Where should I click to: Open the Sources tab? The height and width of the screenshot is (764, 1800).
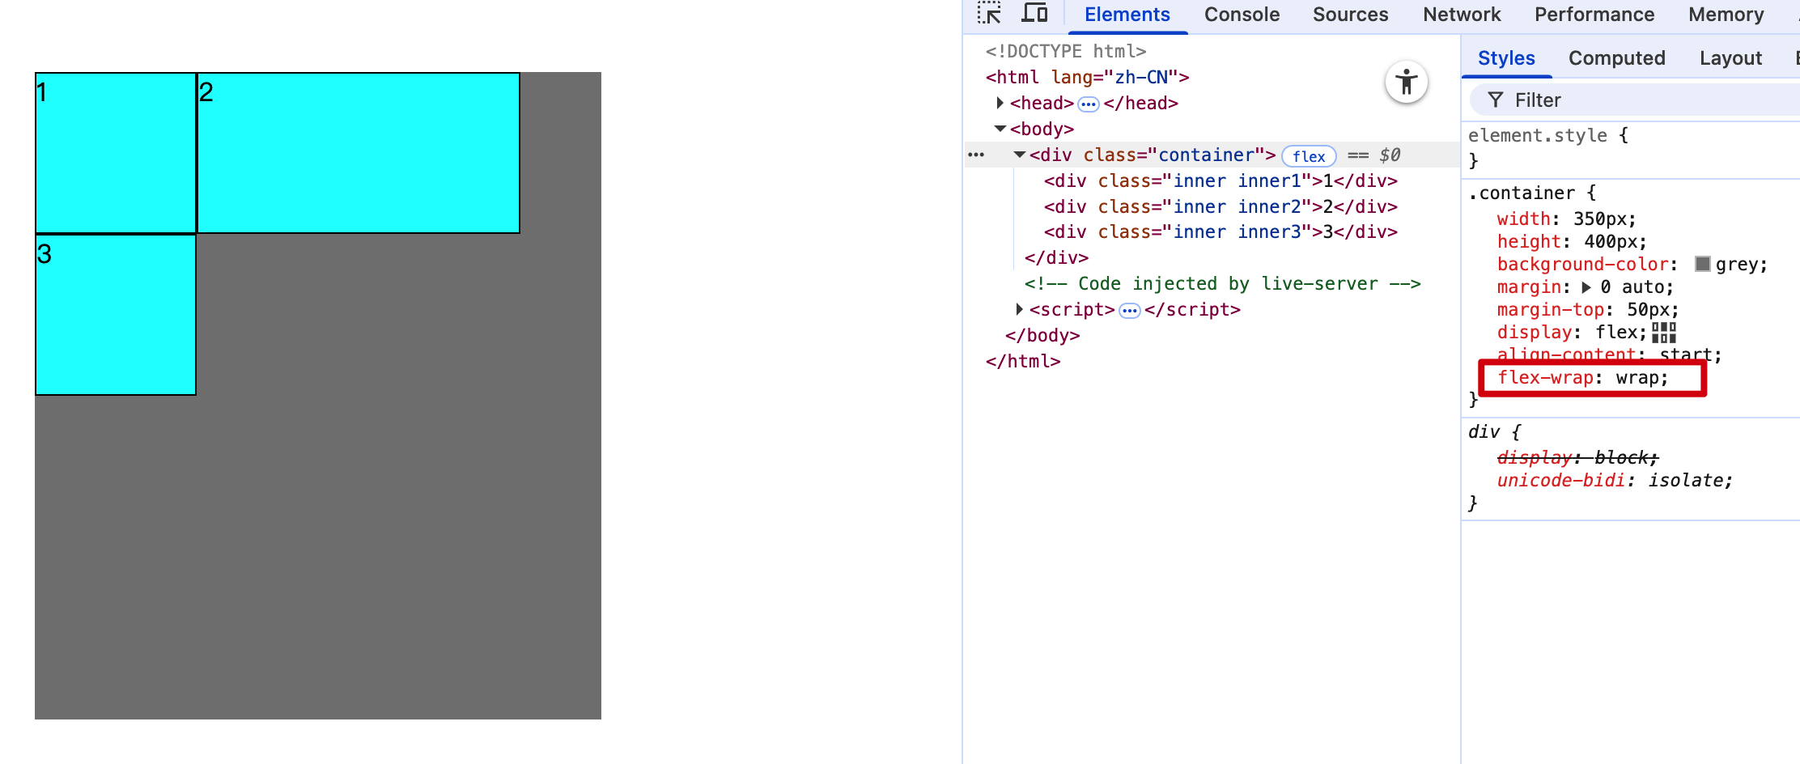[1351, 15]
